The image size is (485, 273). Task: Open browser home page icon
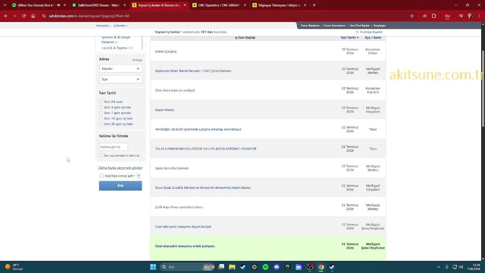(33, 16)
